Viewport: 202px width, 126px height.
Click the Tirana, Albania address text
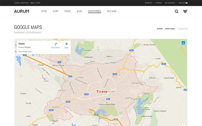pos(24,47)
